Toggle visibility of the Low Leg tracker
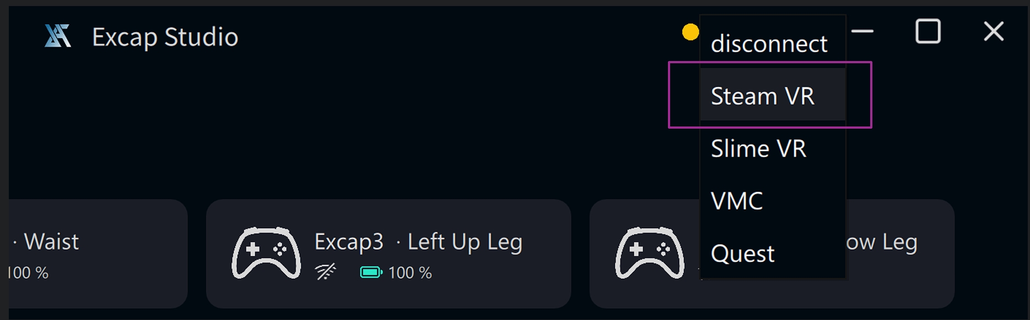The width and height of the screenshot is (1030, 320). [x=772, y=254]
